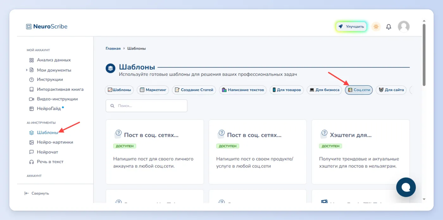Open Нейро-картинки image icon item
This screenshot has height=220, width=443.
coord(31,142)
